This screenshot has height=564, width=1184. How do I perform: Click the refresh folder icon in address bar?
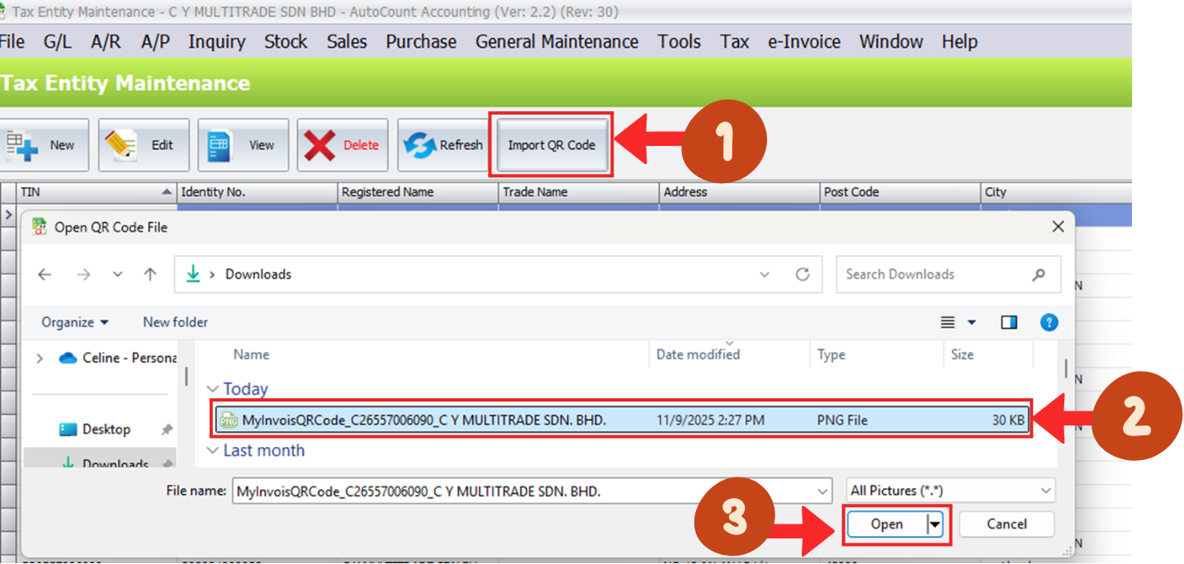click(802, 275)
